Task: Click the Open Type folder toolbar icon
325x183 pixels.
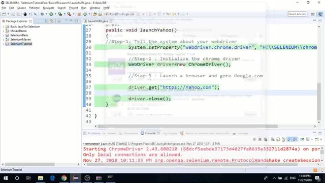Action: click(95, 14)
